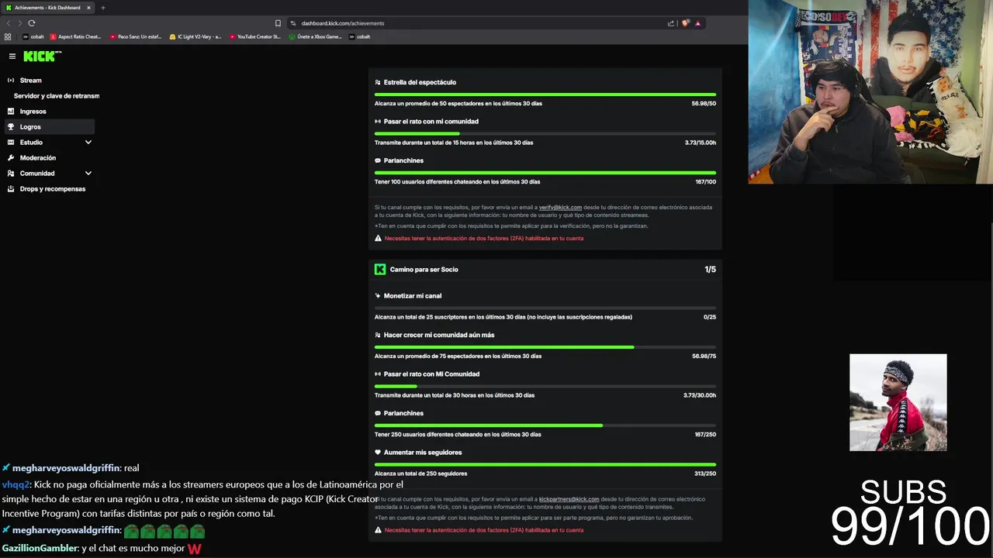Click the 2FA warning icon under verify@kick.com
The width and height of the screenshot is (993, 558).
tap(379, 239)
